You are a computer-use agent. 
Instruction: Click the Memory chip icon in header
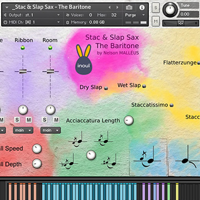pyautogui.click(x=67, y=22)
